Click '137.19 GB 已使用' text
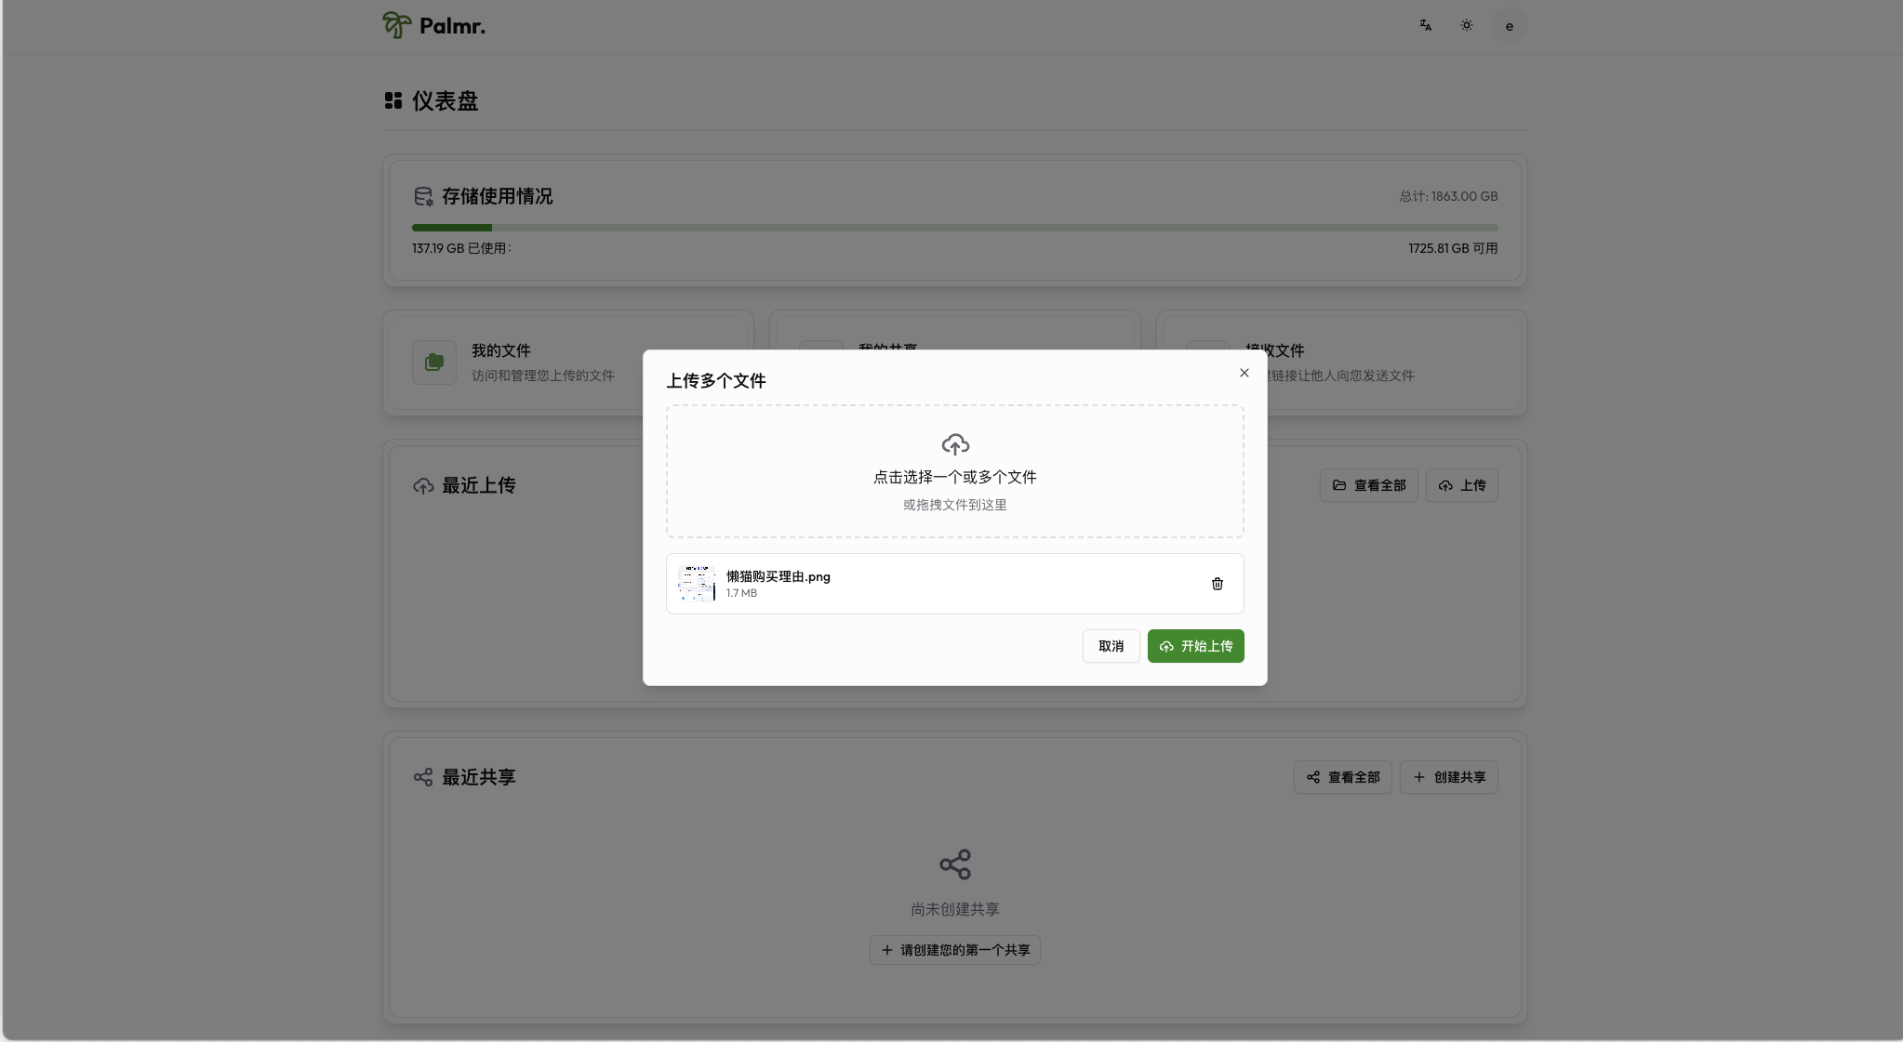 pos(461,248)
